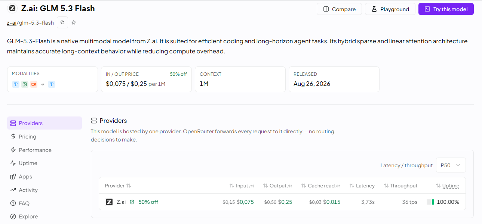Click the 1M context value

coord(204,84)
